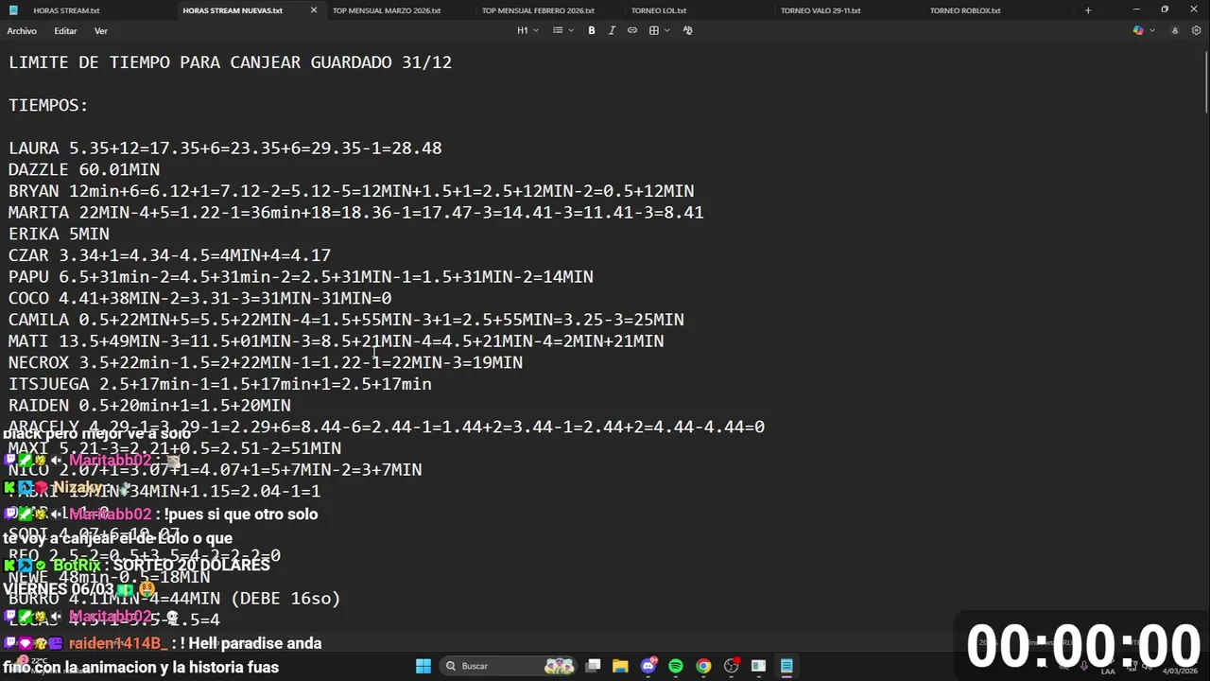Viewport: 1210px width, 681px height.
Task: Switch to the HORAS STREAM.txt tab
Action: [66, 10]
